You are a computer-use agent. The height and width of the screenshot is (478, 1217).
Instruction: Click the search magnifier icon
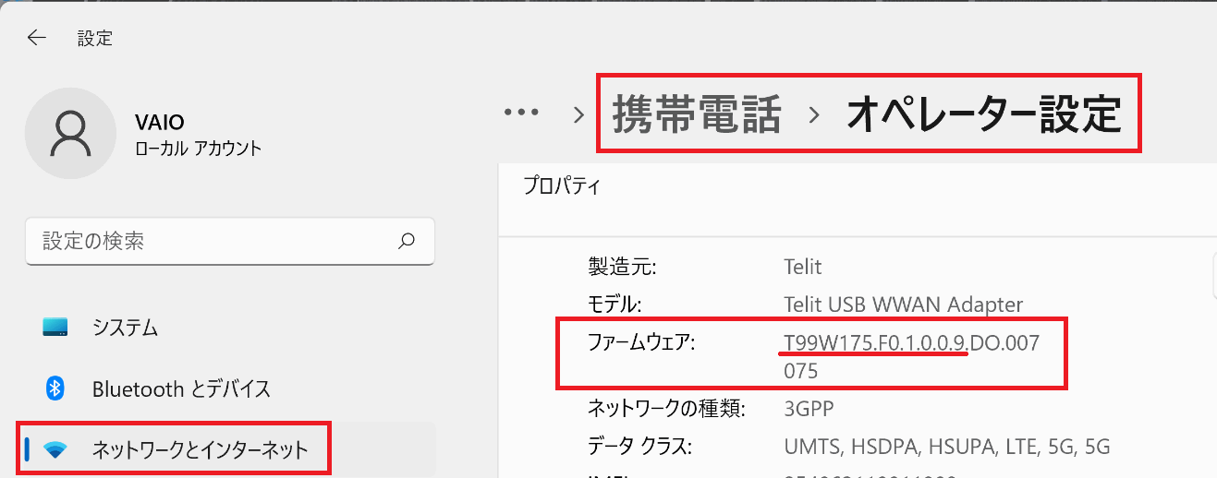(406, 242)
